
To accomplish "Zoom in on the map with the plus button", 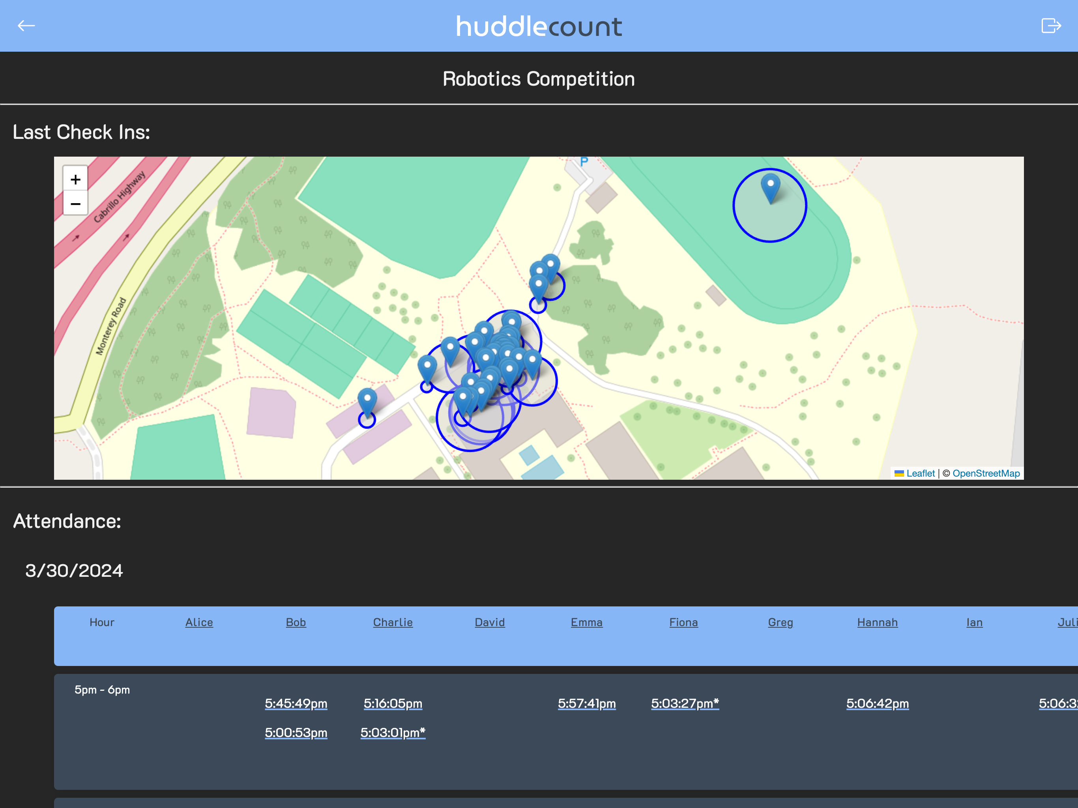I will 75,180.
